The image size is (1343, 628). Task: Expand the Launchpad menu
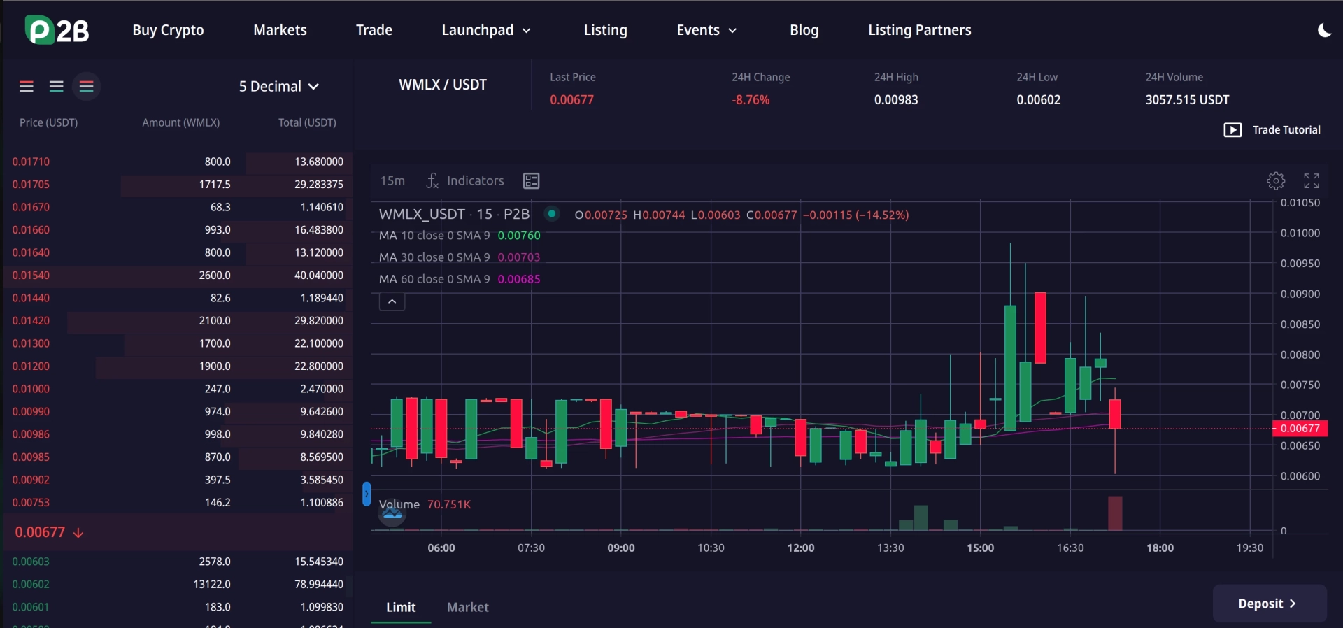point(486,30)
